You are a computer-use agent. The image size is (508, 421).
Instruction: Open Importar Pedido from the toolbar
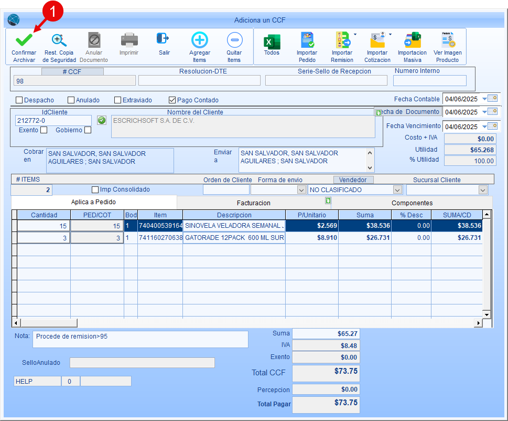tap(307, 40)
